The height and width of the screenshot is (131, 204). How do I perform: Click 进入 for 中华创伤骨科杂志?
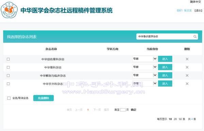(x=165, y=59)
